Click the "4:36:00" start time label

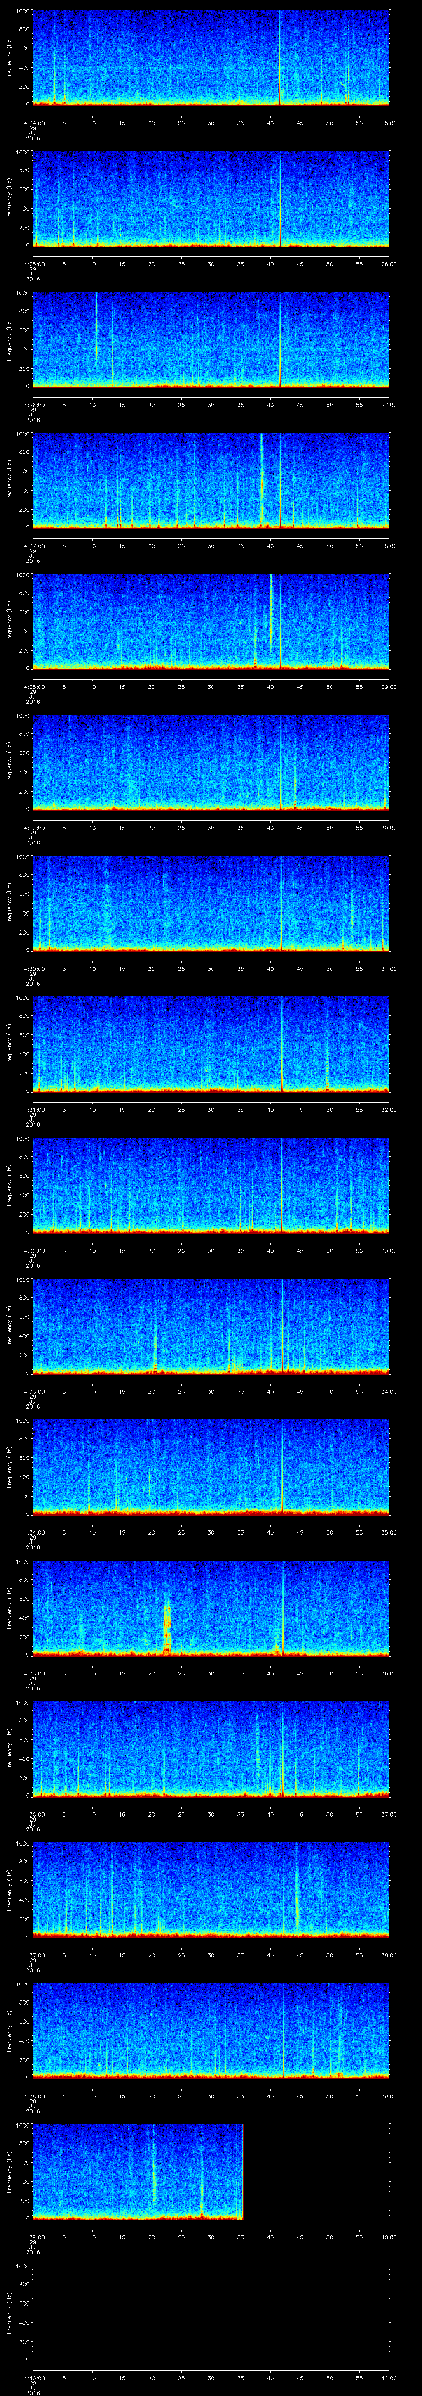33,1814
